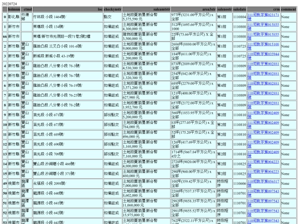This screenshot has height=224, width=299.
Task: Click the comment column header
Action: tap(288, 9)
